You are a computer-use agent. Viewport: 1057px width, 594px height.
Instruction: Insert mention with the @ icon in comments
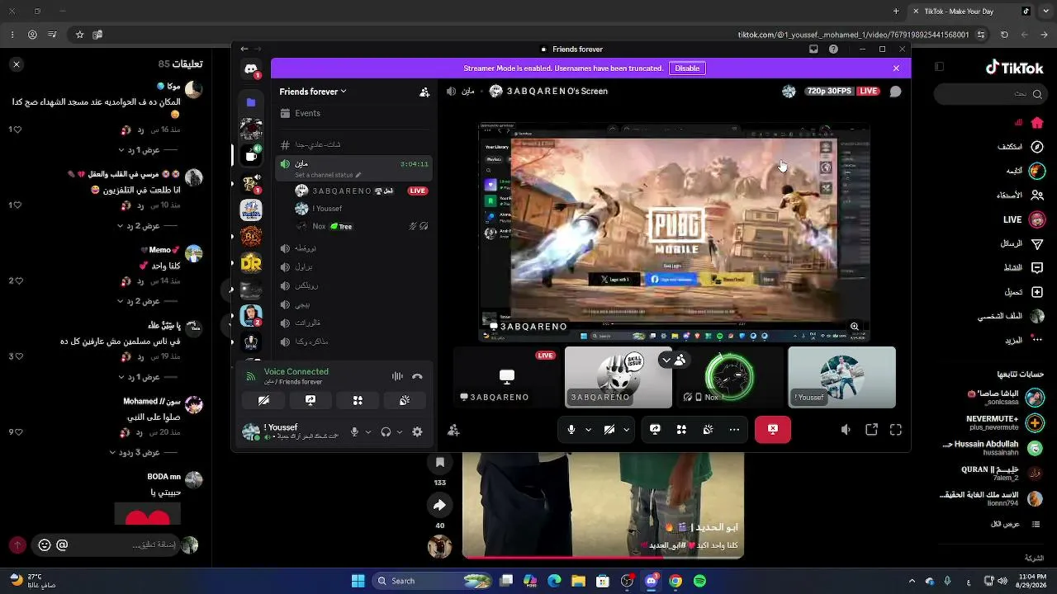point(62,545)
